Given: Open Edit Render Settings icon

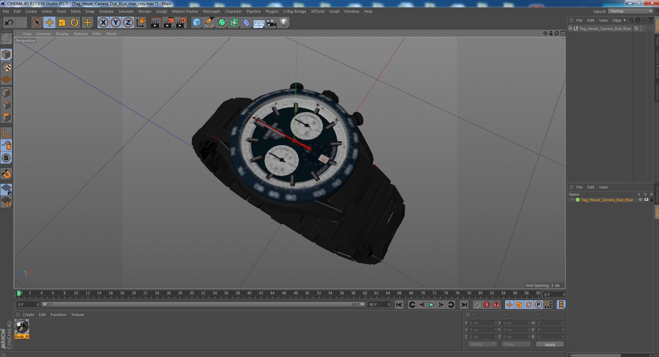Looking at the screenshot, I should pos(181,23).
